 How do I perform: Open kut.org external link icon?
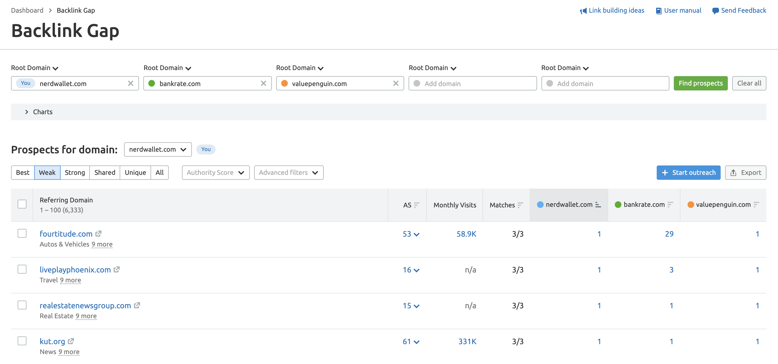(71, 341)
